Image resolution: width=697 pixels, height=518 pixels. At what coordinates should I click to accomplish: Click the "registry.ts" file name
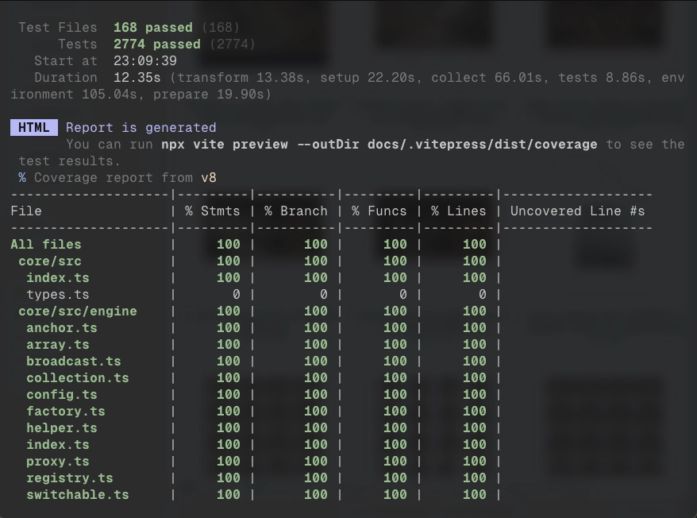[70, 478]
